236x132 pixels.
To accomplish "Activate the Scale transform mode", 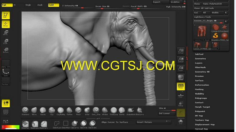I will pyautogui.click(x=6, y=41).
